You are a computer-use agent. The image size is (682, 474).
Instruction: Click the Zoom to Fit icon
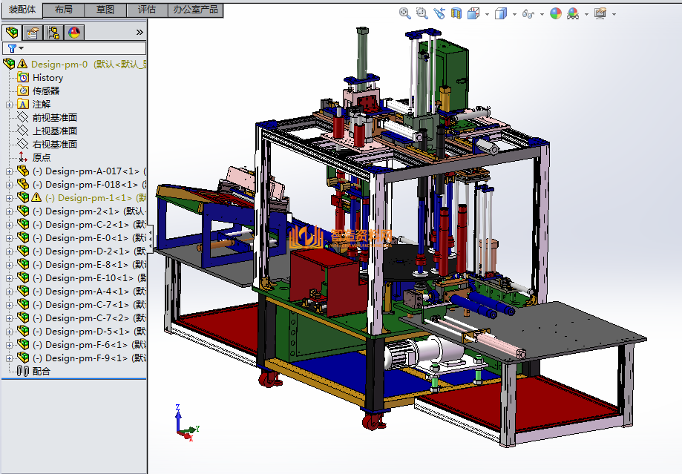(x=404, y=13)
